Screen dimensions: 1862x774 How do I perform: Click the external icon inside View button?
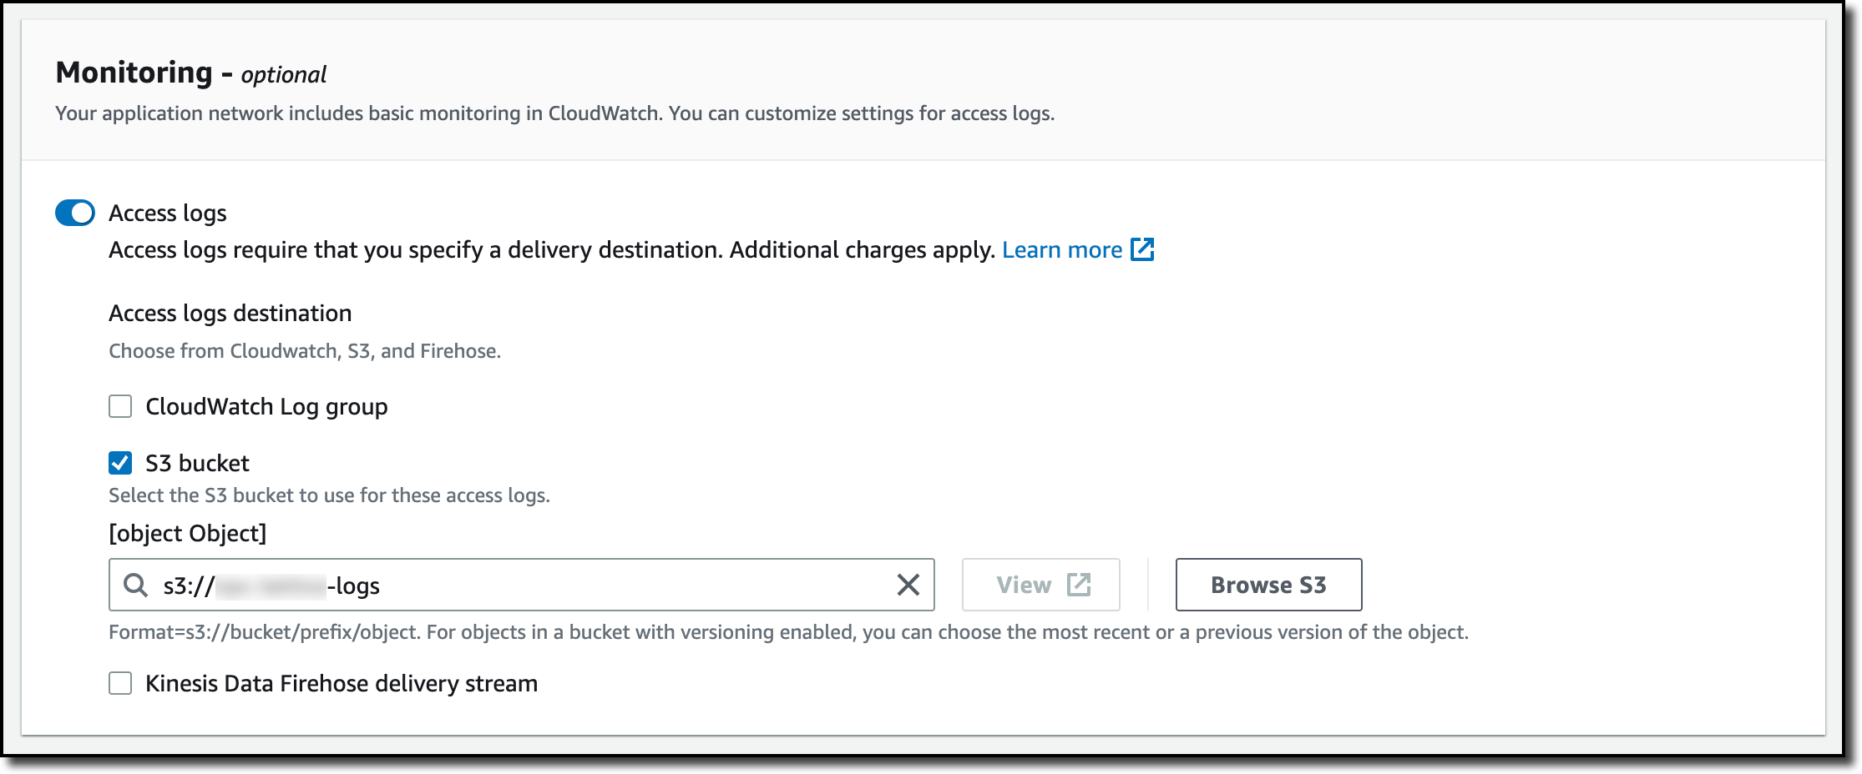click(1079, 585)
